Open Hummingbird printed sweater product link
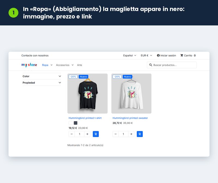Viewport: 218px width, 183px height. click(x=130, y=118)
